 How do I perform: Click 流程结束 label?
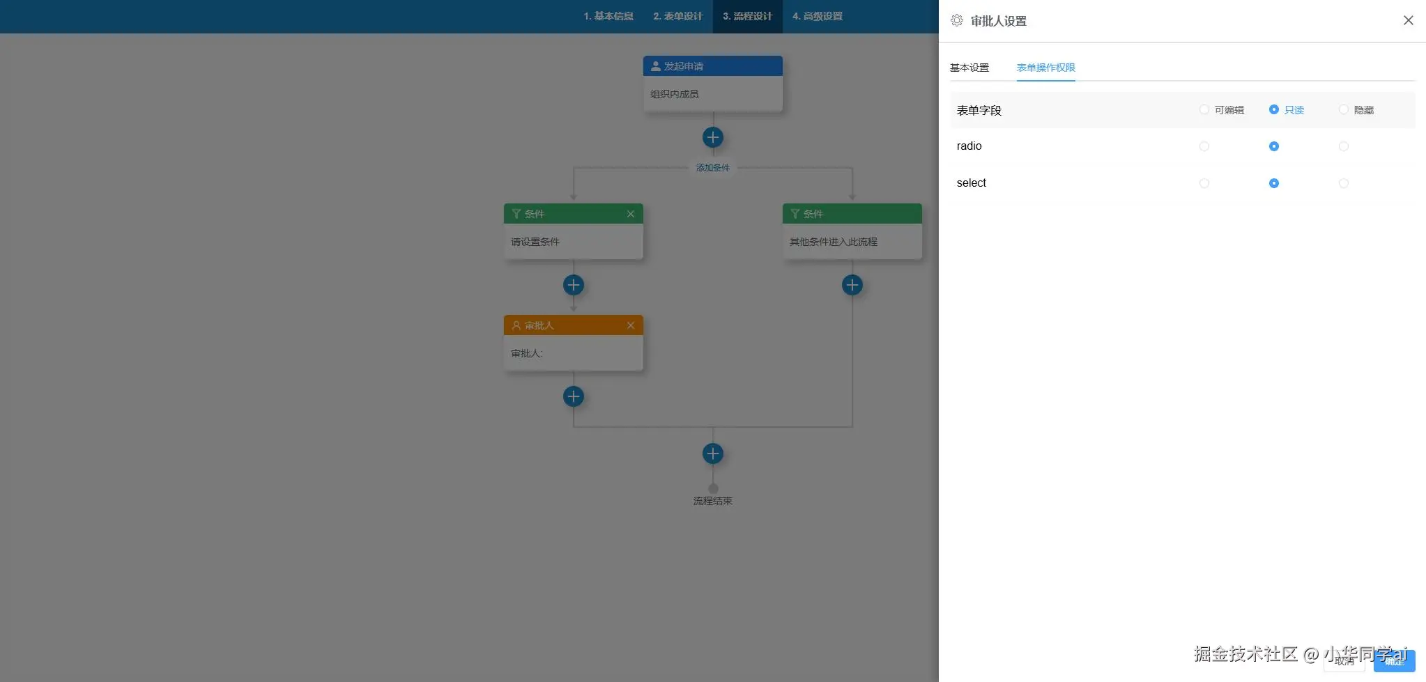pyautogui.click(x=712, y=501)
